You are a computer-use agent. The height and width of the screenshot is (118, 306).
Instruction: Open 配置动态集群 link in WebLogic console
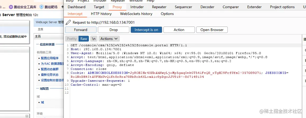pyautogui.click(x=50, y=69)
